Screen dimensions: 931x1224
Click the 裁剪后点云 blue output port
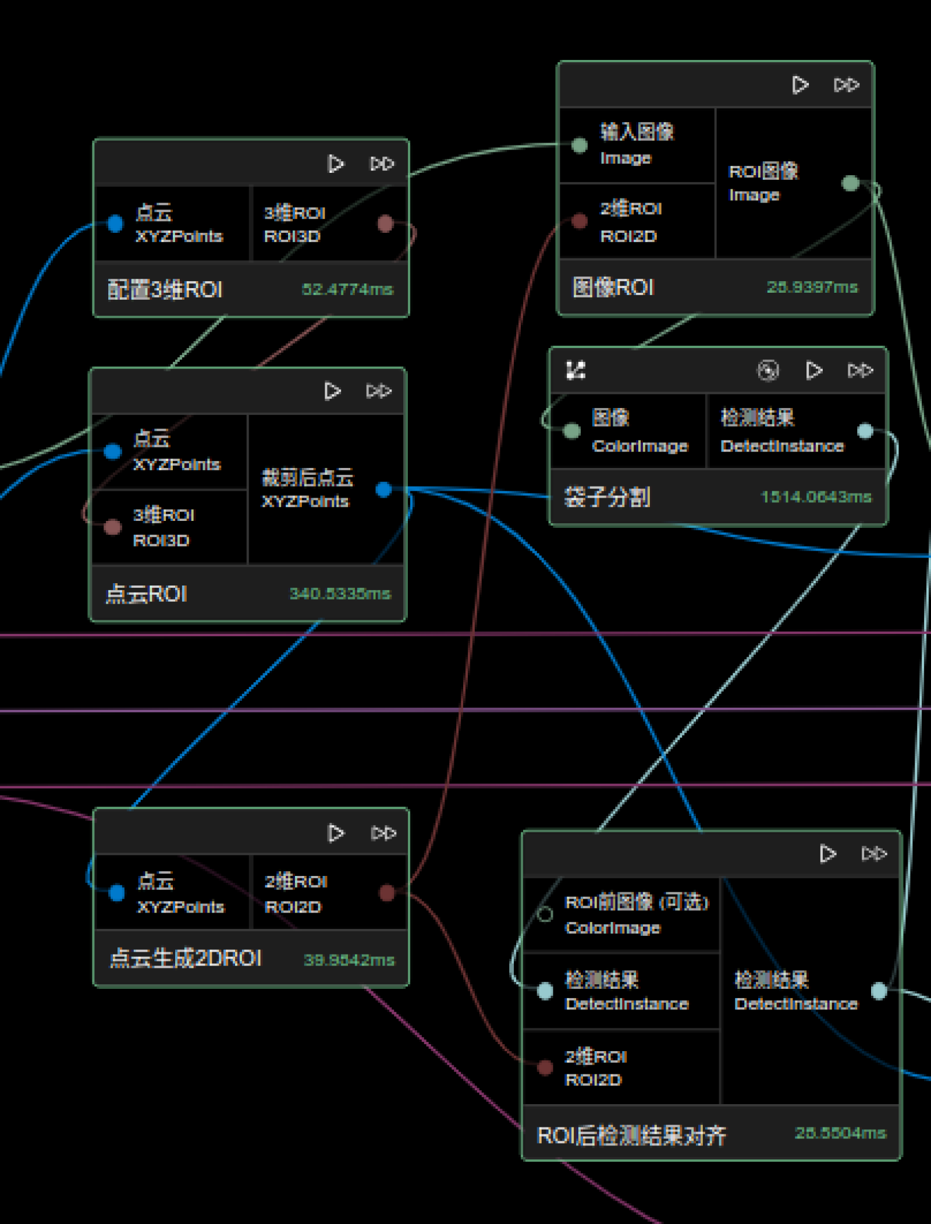click(383, 489)
